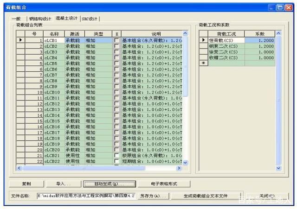The width and height of the screenshot is (297, 209).
Task: Toggle the E checkbox of cLCB8
Action: (x=116, y=81)
